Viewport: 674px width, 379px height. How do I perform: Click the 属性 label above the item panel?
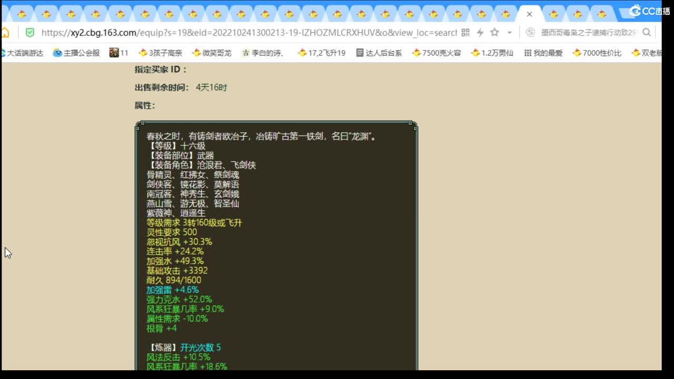(x=145, y=105)
